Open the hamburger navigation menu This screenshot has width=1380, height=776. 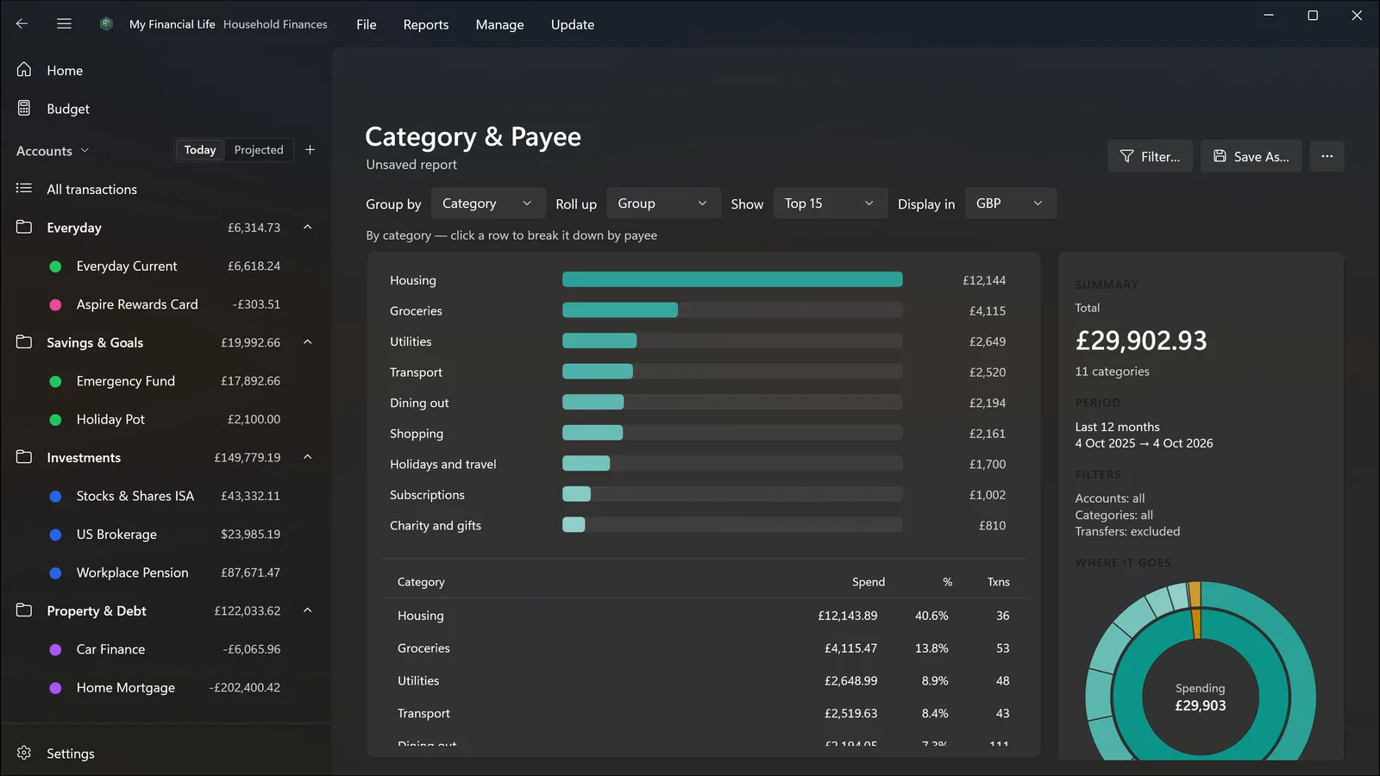pos(64,24)
